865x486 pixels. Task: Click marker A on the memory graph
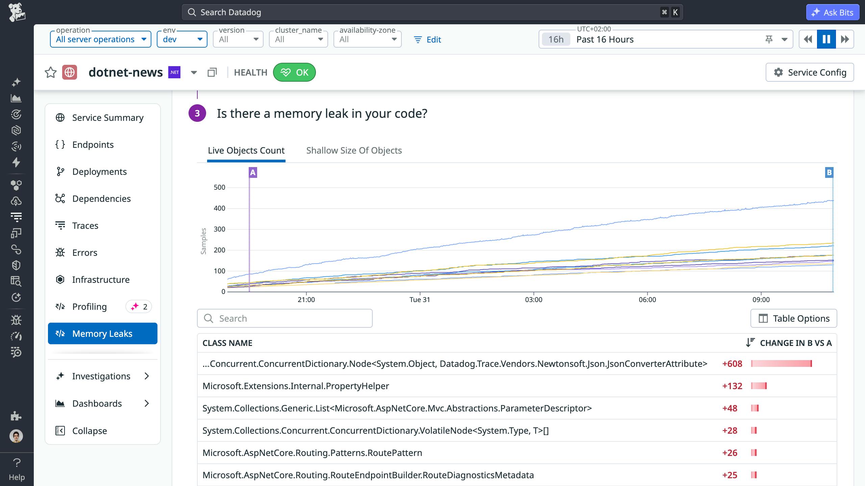(253, 172)
